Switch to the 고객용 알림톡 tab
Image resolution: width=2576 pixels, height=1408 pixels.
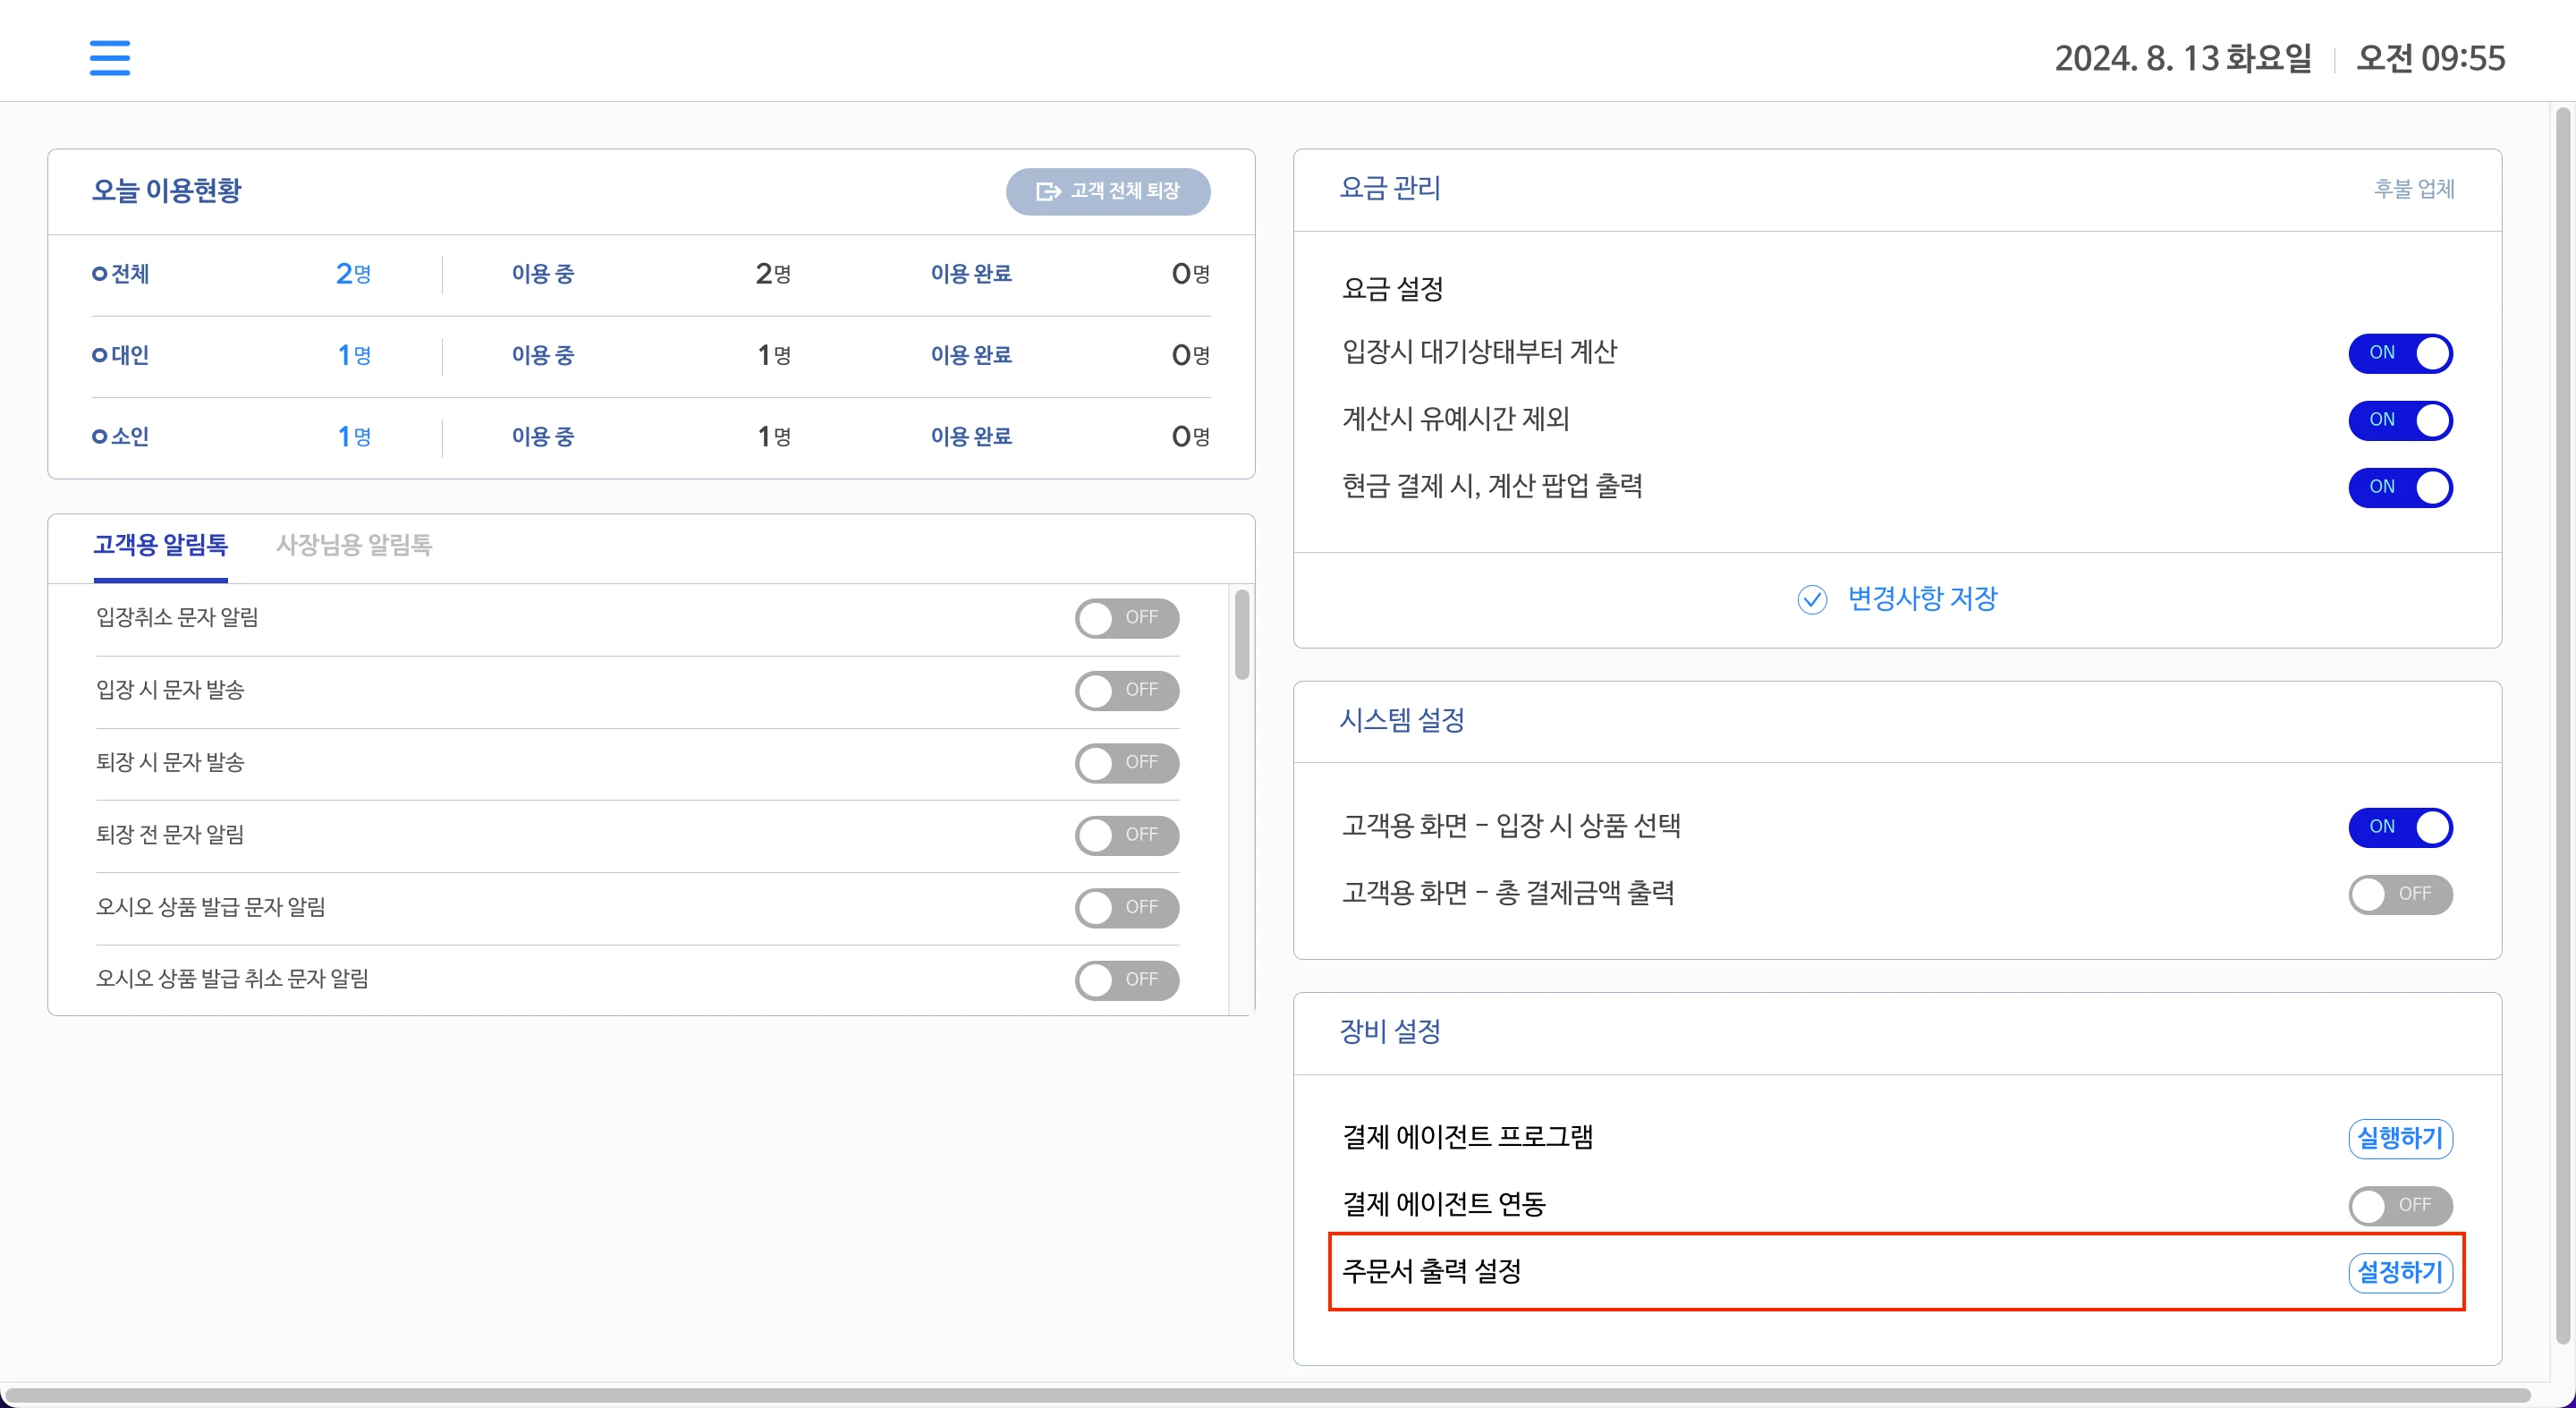click(x=161, y=545)
